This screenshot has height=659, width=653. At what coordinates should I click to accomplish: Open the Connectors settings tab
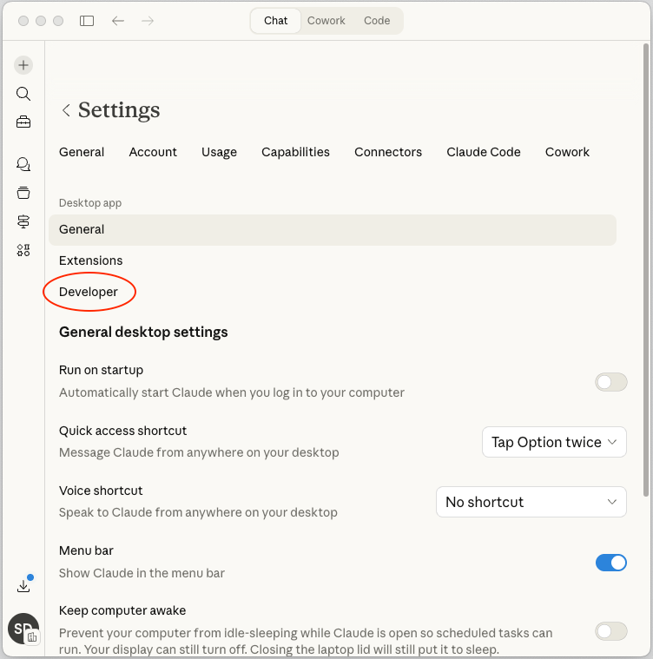coord(388,152)
